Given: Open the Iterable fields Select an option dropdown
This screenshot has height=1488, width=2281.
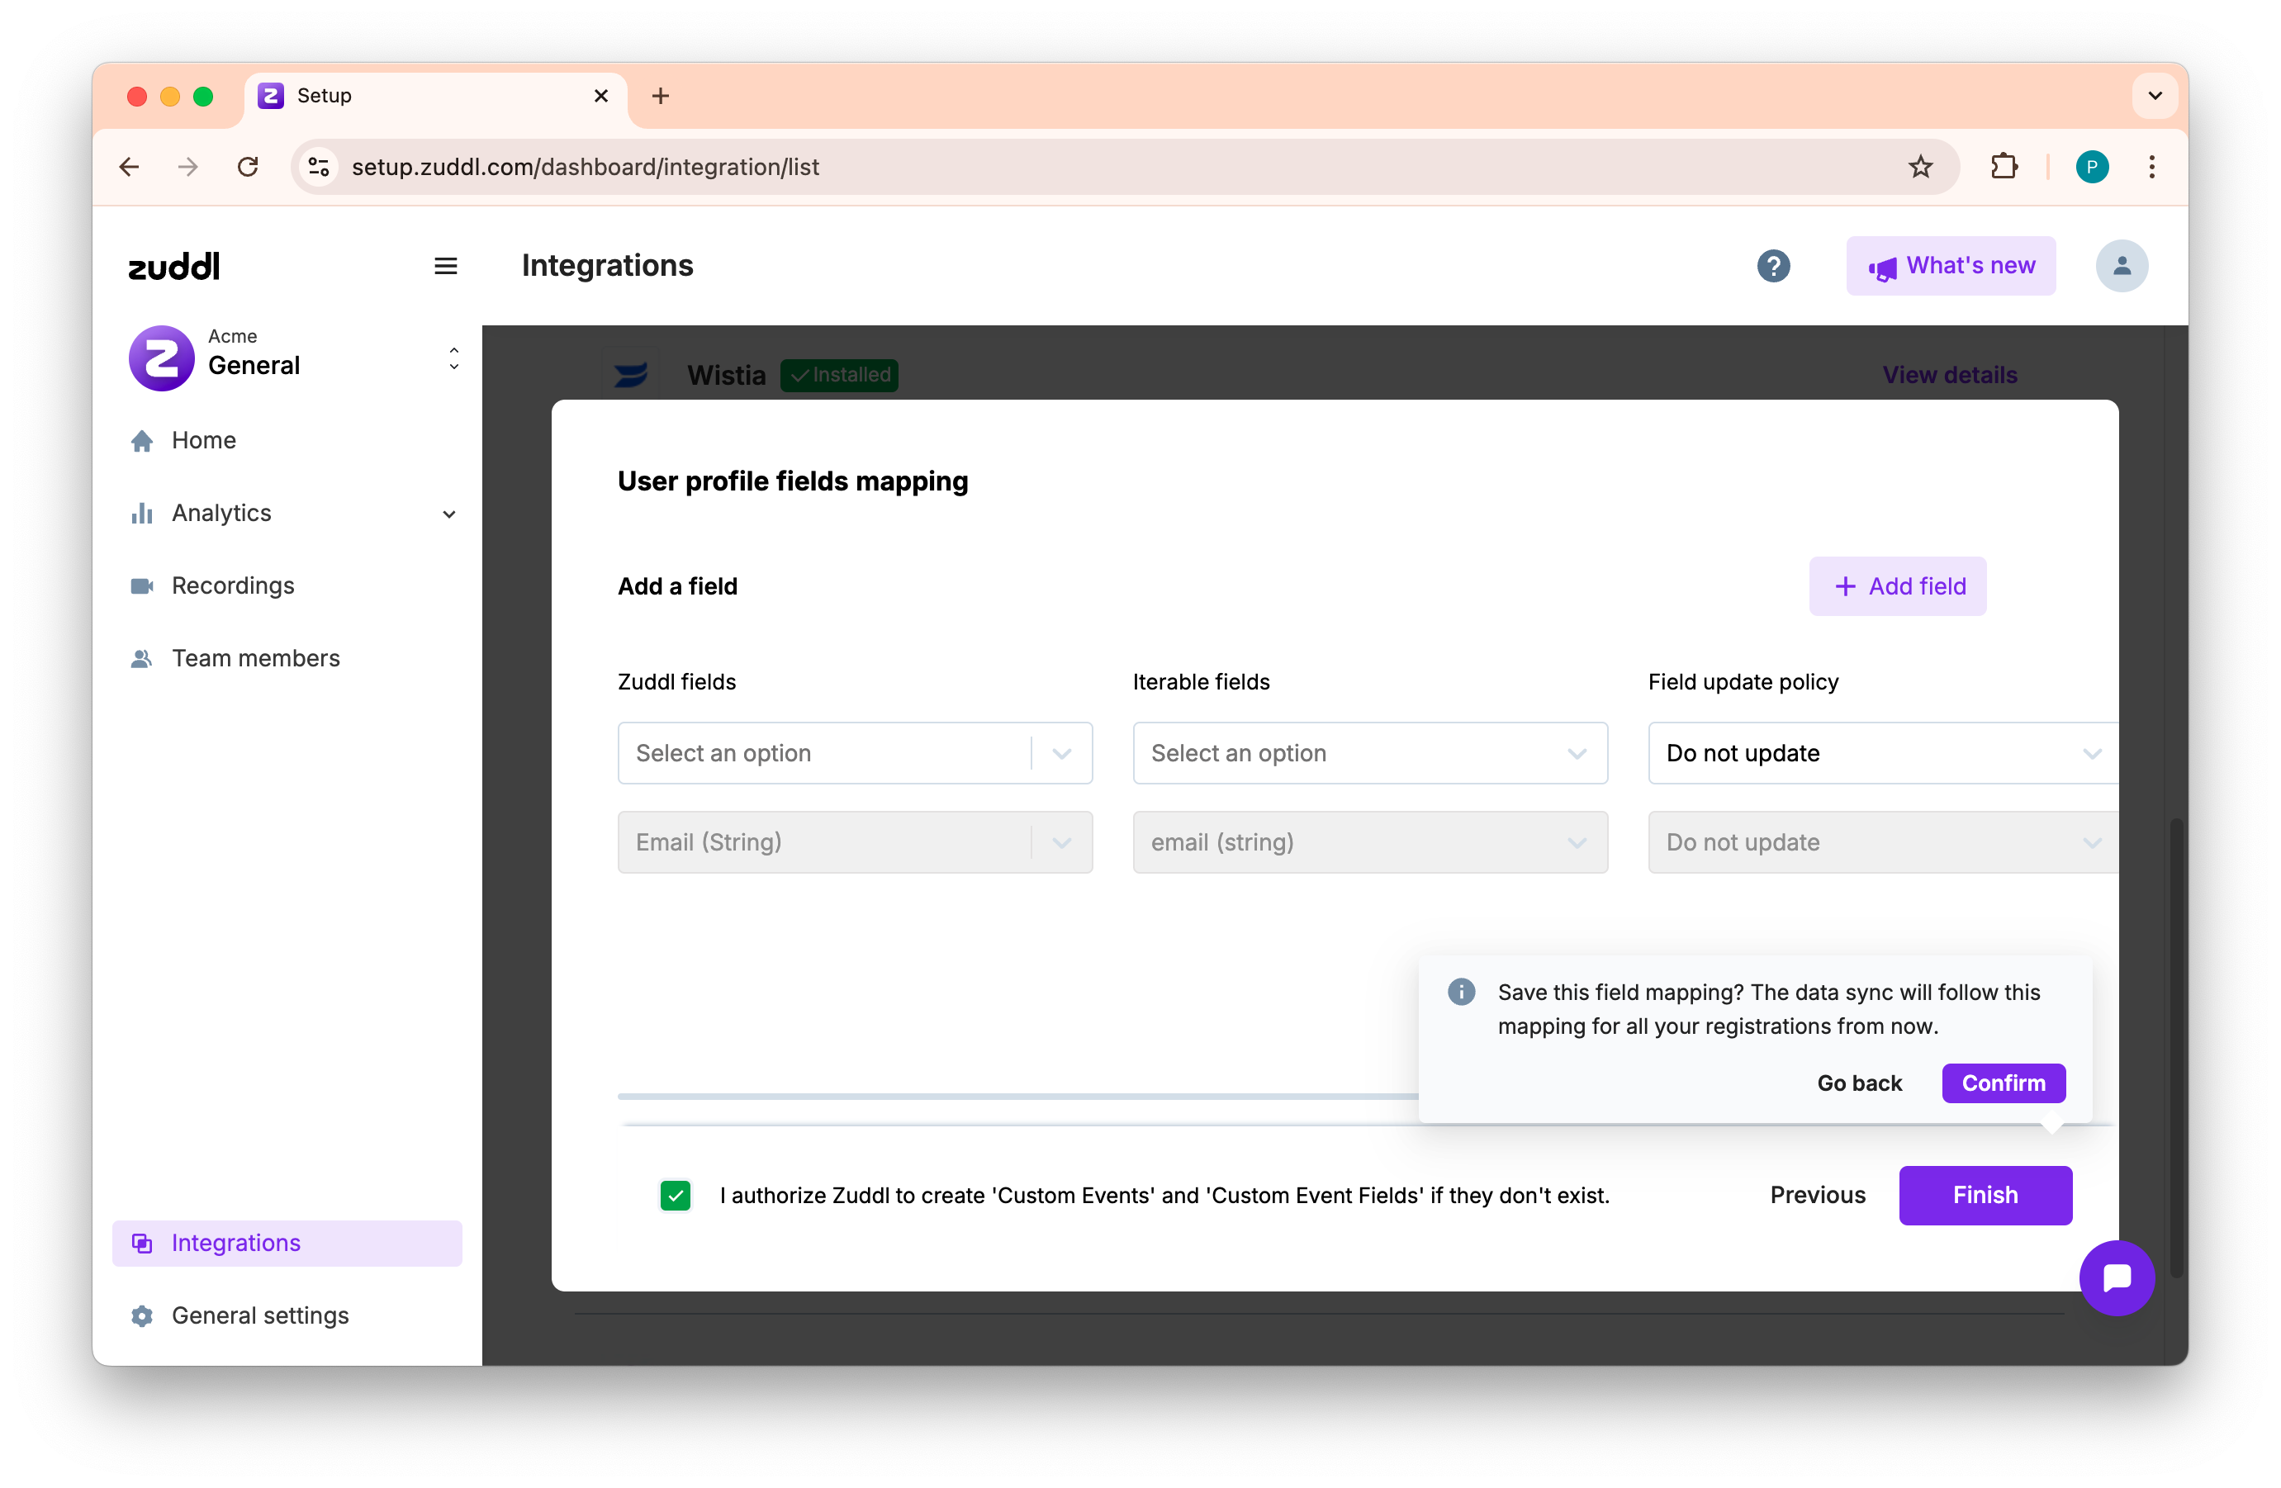Looking at the screenshot, I should (x=1368, y=753).
